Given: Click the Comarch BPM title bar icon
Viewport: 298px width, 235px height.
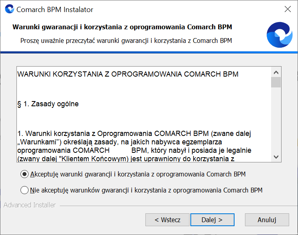Looking at the screenshot, I should click(x=10, y=9).
